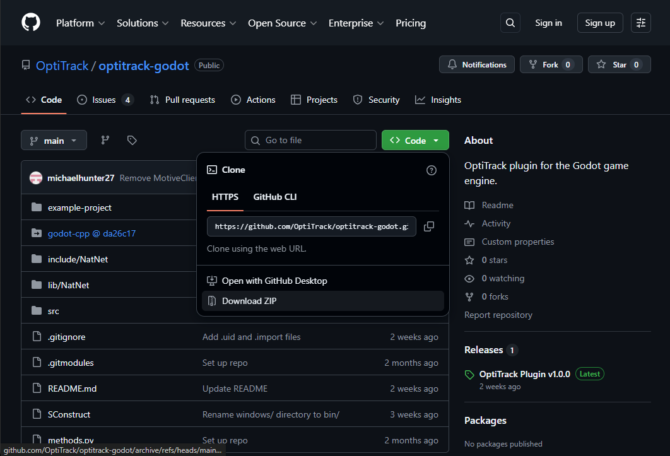670x456 pixels.
Task: Switch to the Pull requests tab
Action: click(182, 100)
